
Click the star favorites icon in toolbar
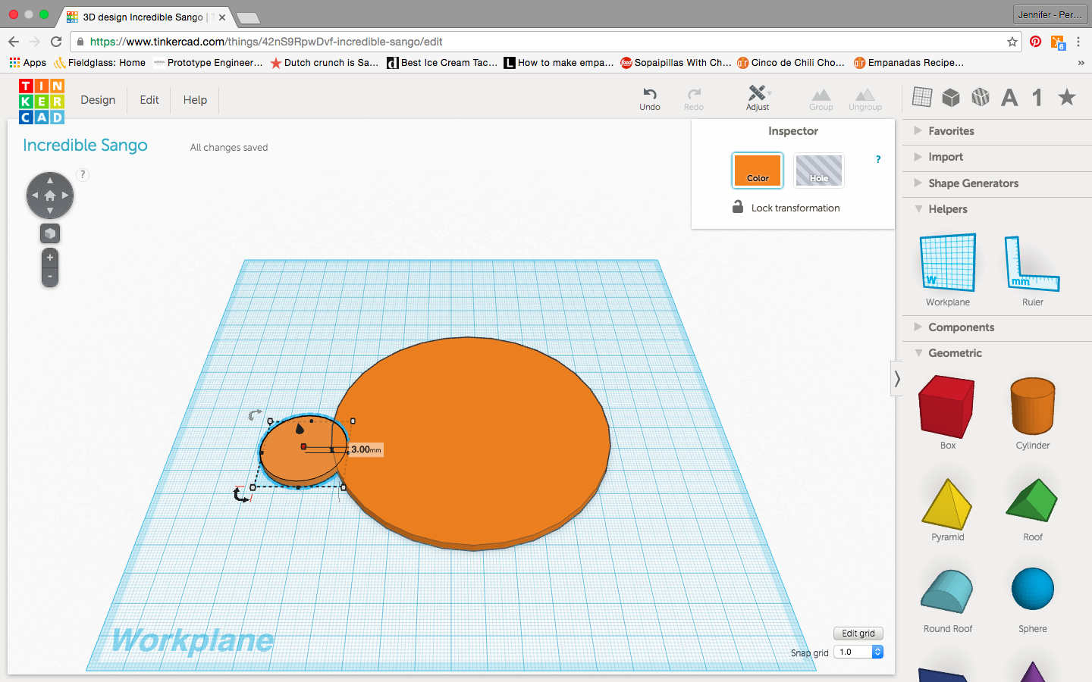pyautogui.click(x=1067, y=97)
